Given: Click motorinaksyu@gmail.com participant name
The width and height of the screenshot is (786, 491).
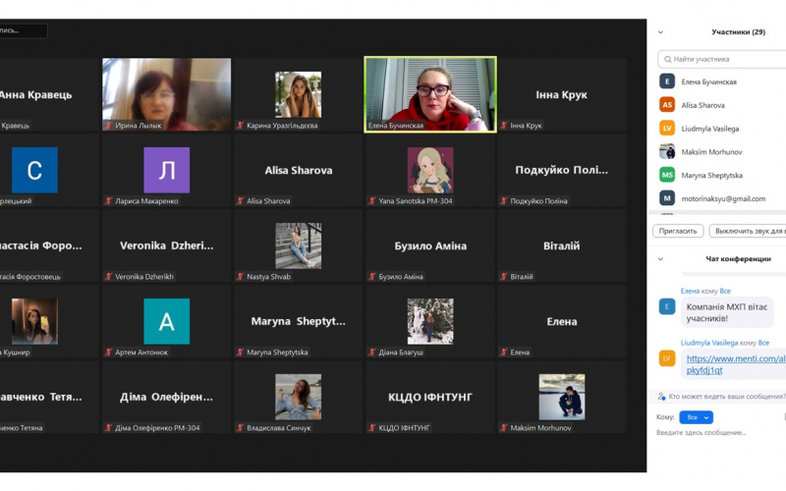Looking at the screenshot, I should pos(723,198).
